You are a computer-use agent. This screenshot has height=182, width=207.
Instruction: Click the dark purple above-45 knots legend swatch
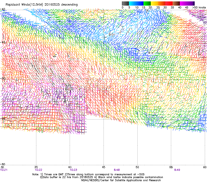point(191,3)
